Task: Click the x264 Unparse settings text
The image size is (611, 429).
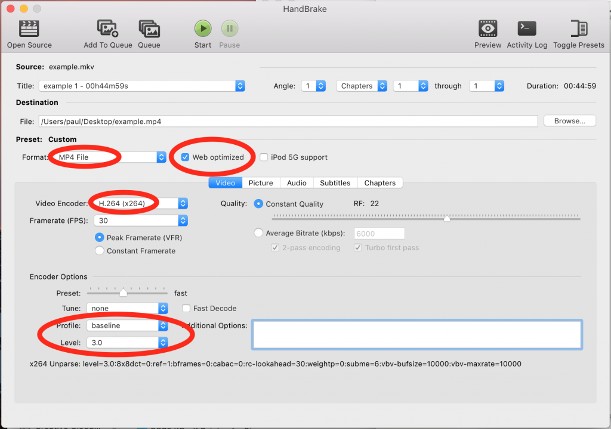Action: pos(276,364)
